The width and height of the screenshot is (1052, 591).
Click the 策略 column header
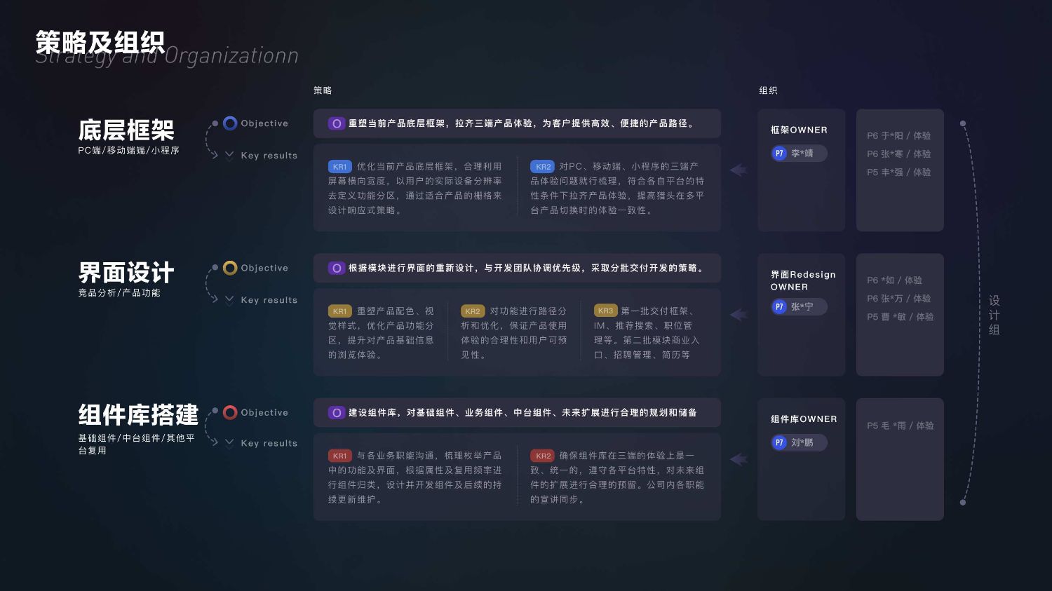[323, 90]
